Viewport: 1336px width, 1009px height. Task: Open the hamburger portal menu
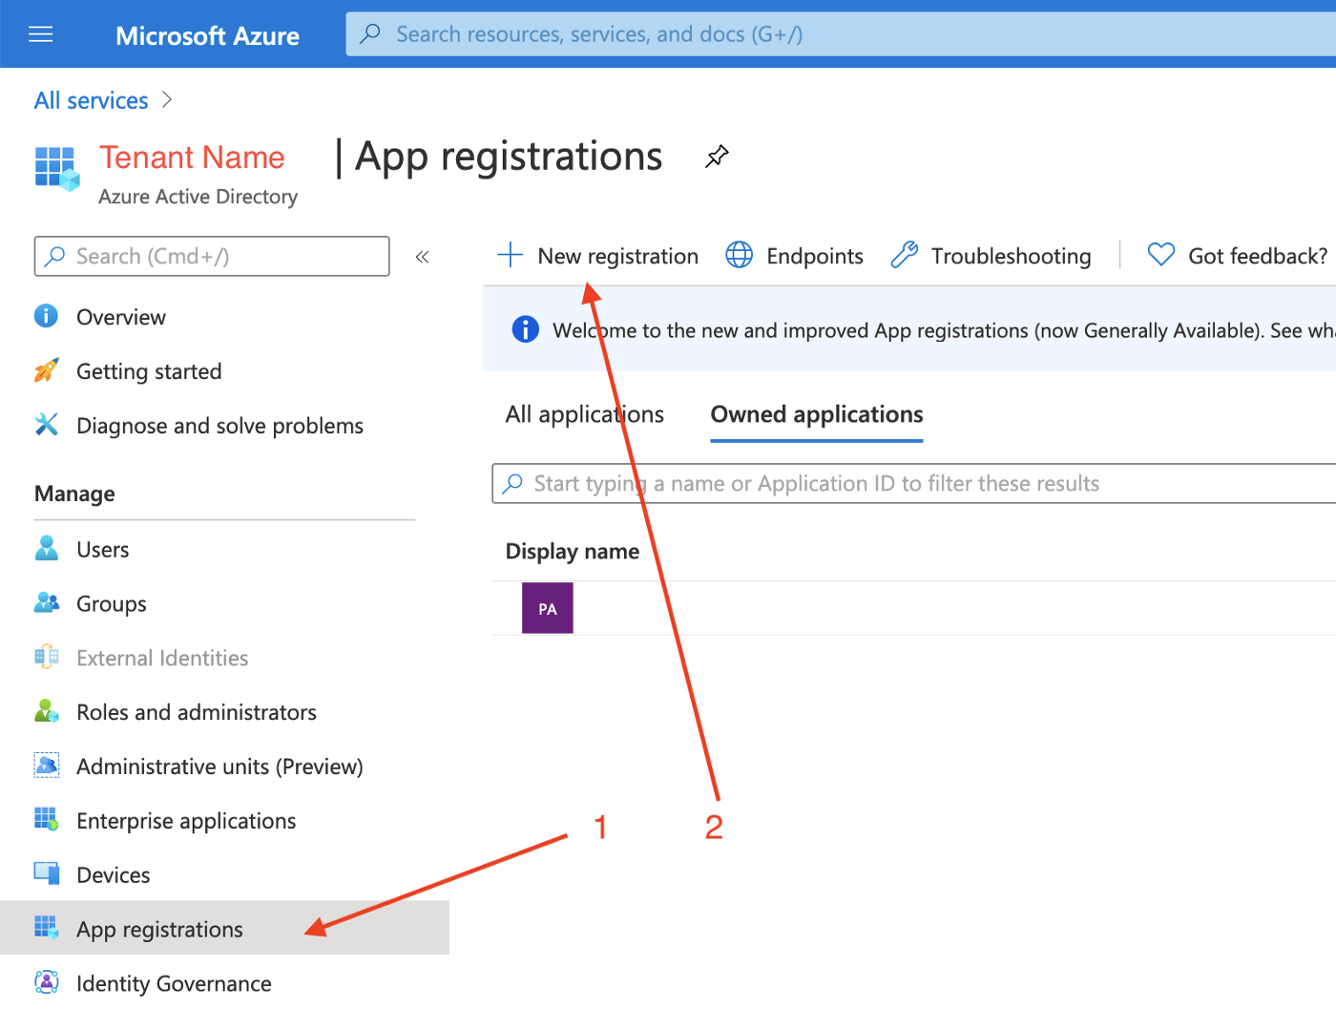41,35
